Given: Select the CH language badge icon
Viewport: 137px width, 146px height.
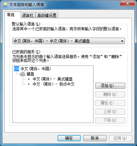Looking at the screenshot, I should (17, 69).
